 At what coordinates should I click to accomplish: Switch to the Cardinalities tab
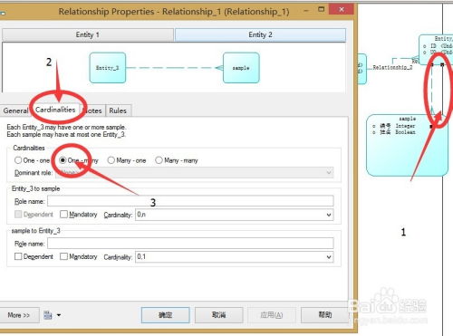(x=55, y=110)
